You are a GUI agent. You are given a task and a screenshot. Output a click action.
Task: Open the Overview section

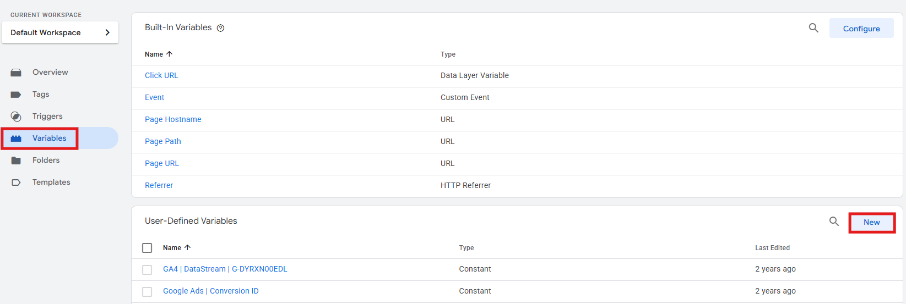pos(50,72)
